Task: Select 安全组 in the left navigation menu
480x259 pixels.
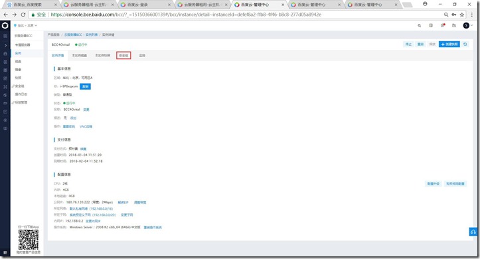Action: pyautogui.click(x=19, y=86)
